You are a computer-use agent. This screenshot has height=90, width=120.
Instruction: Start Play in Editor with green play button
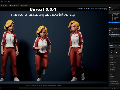pyautogui.click(x=11, y=5)
